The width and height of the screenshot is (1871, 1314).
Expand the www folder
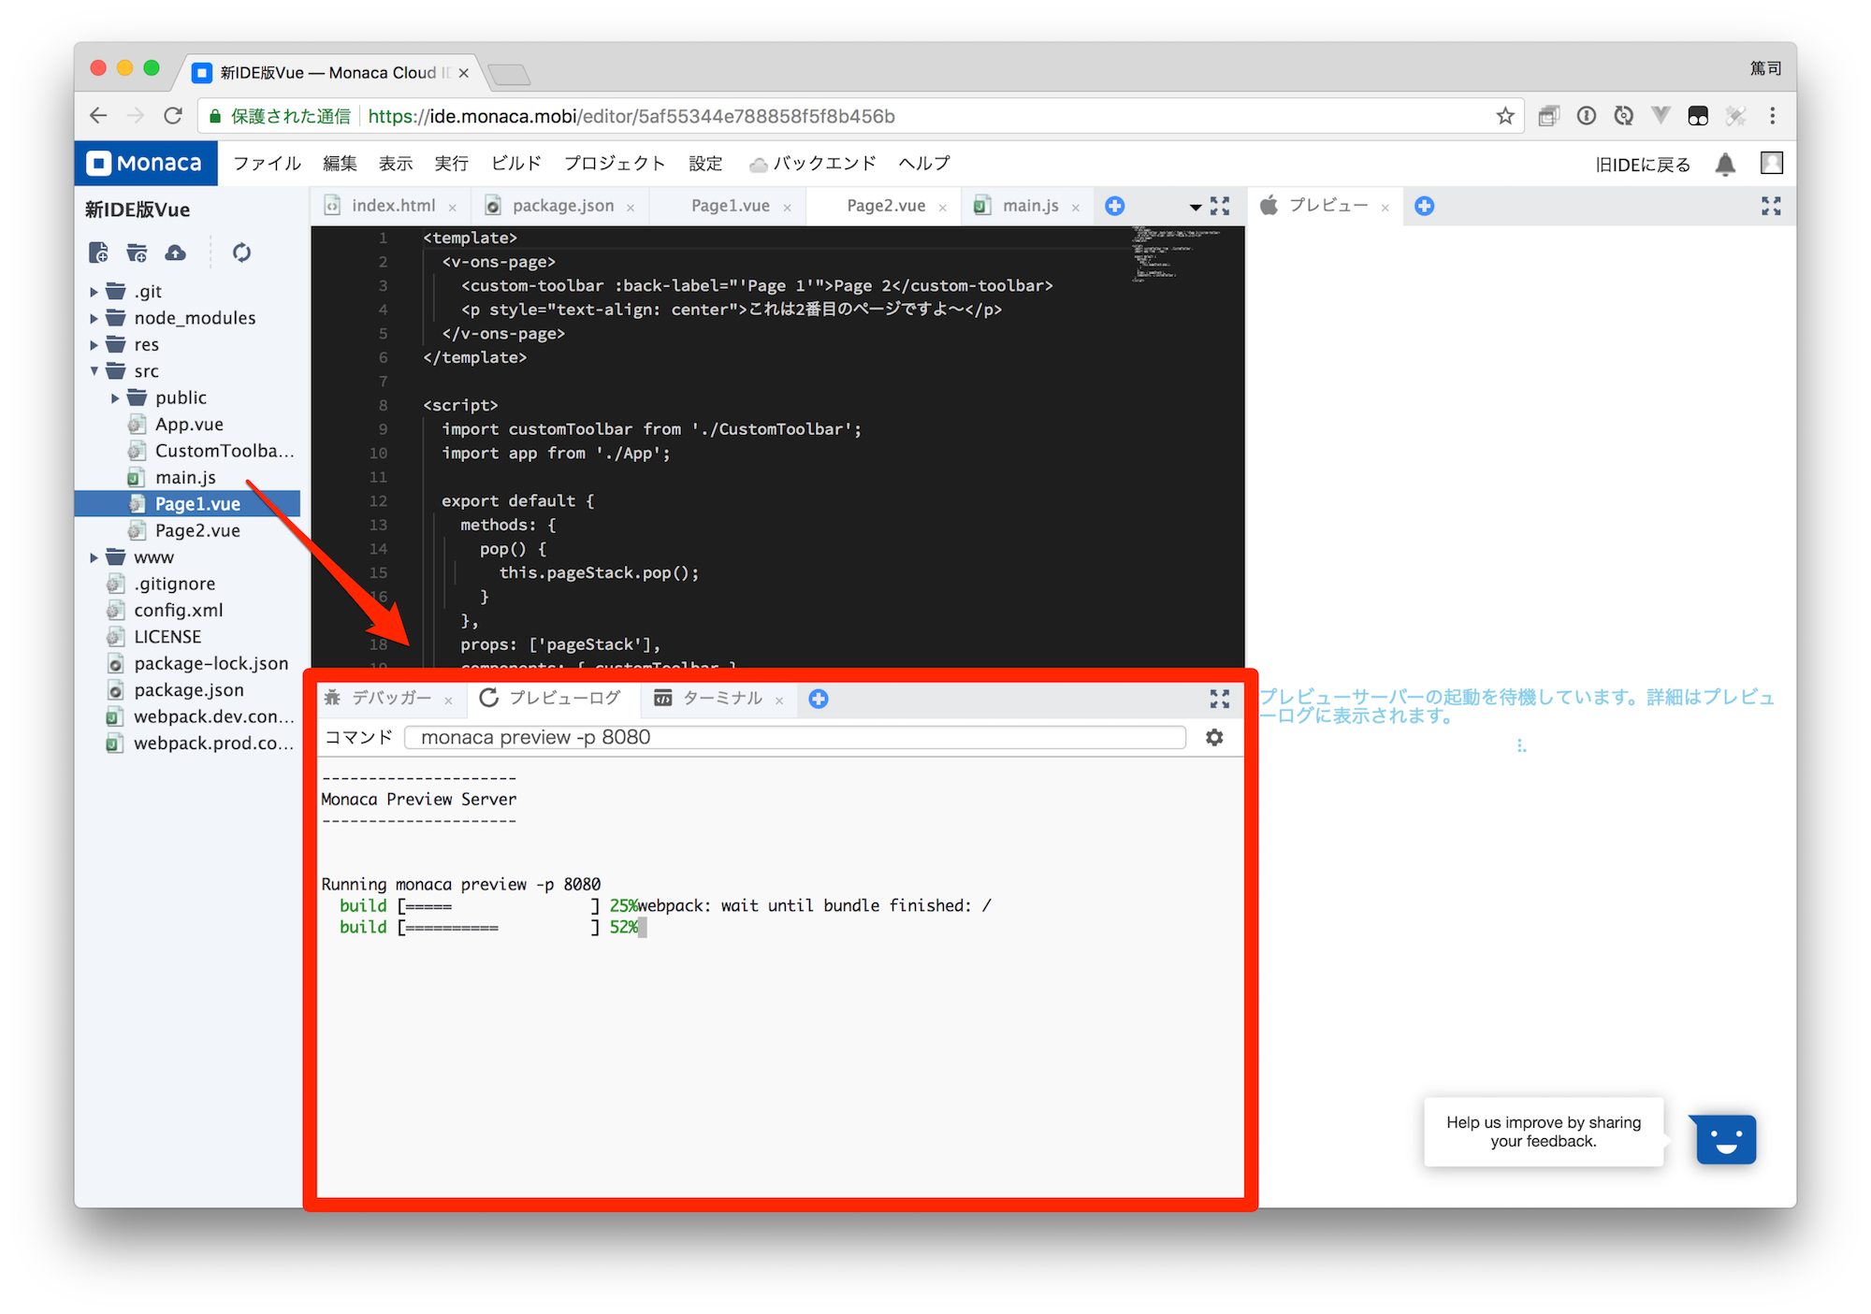(94, 557)
